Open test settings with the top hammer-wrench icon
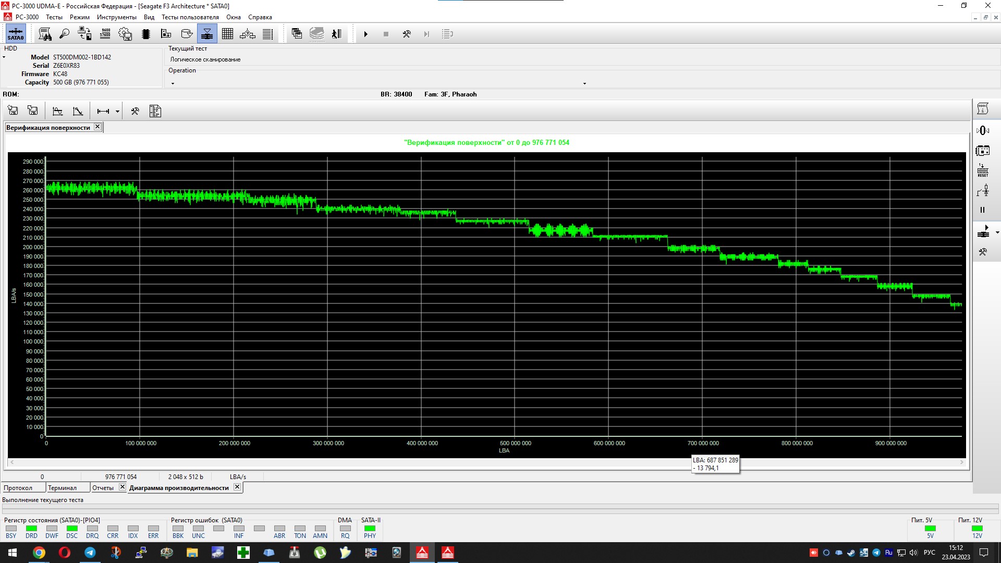Image resolution: width=1001 pixels, height=563 pixels. [x=407, y=34]
